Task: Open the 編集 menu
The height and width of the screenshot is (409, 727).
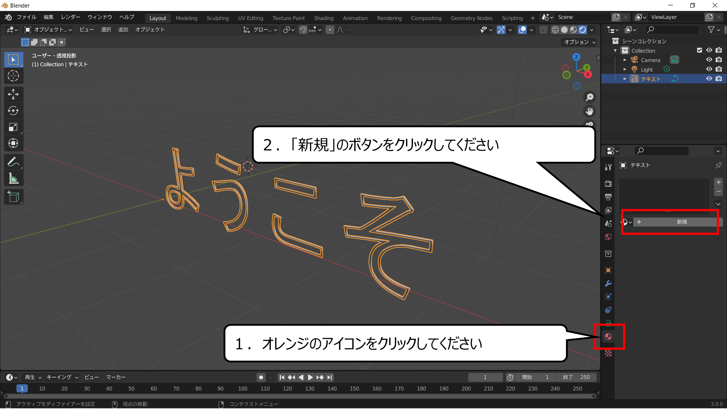Action: click(x=48, y=17)
